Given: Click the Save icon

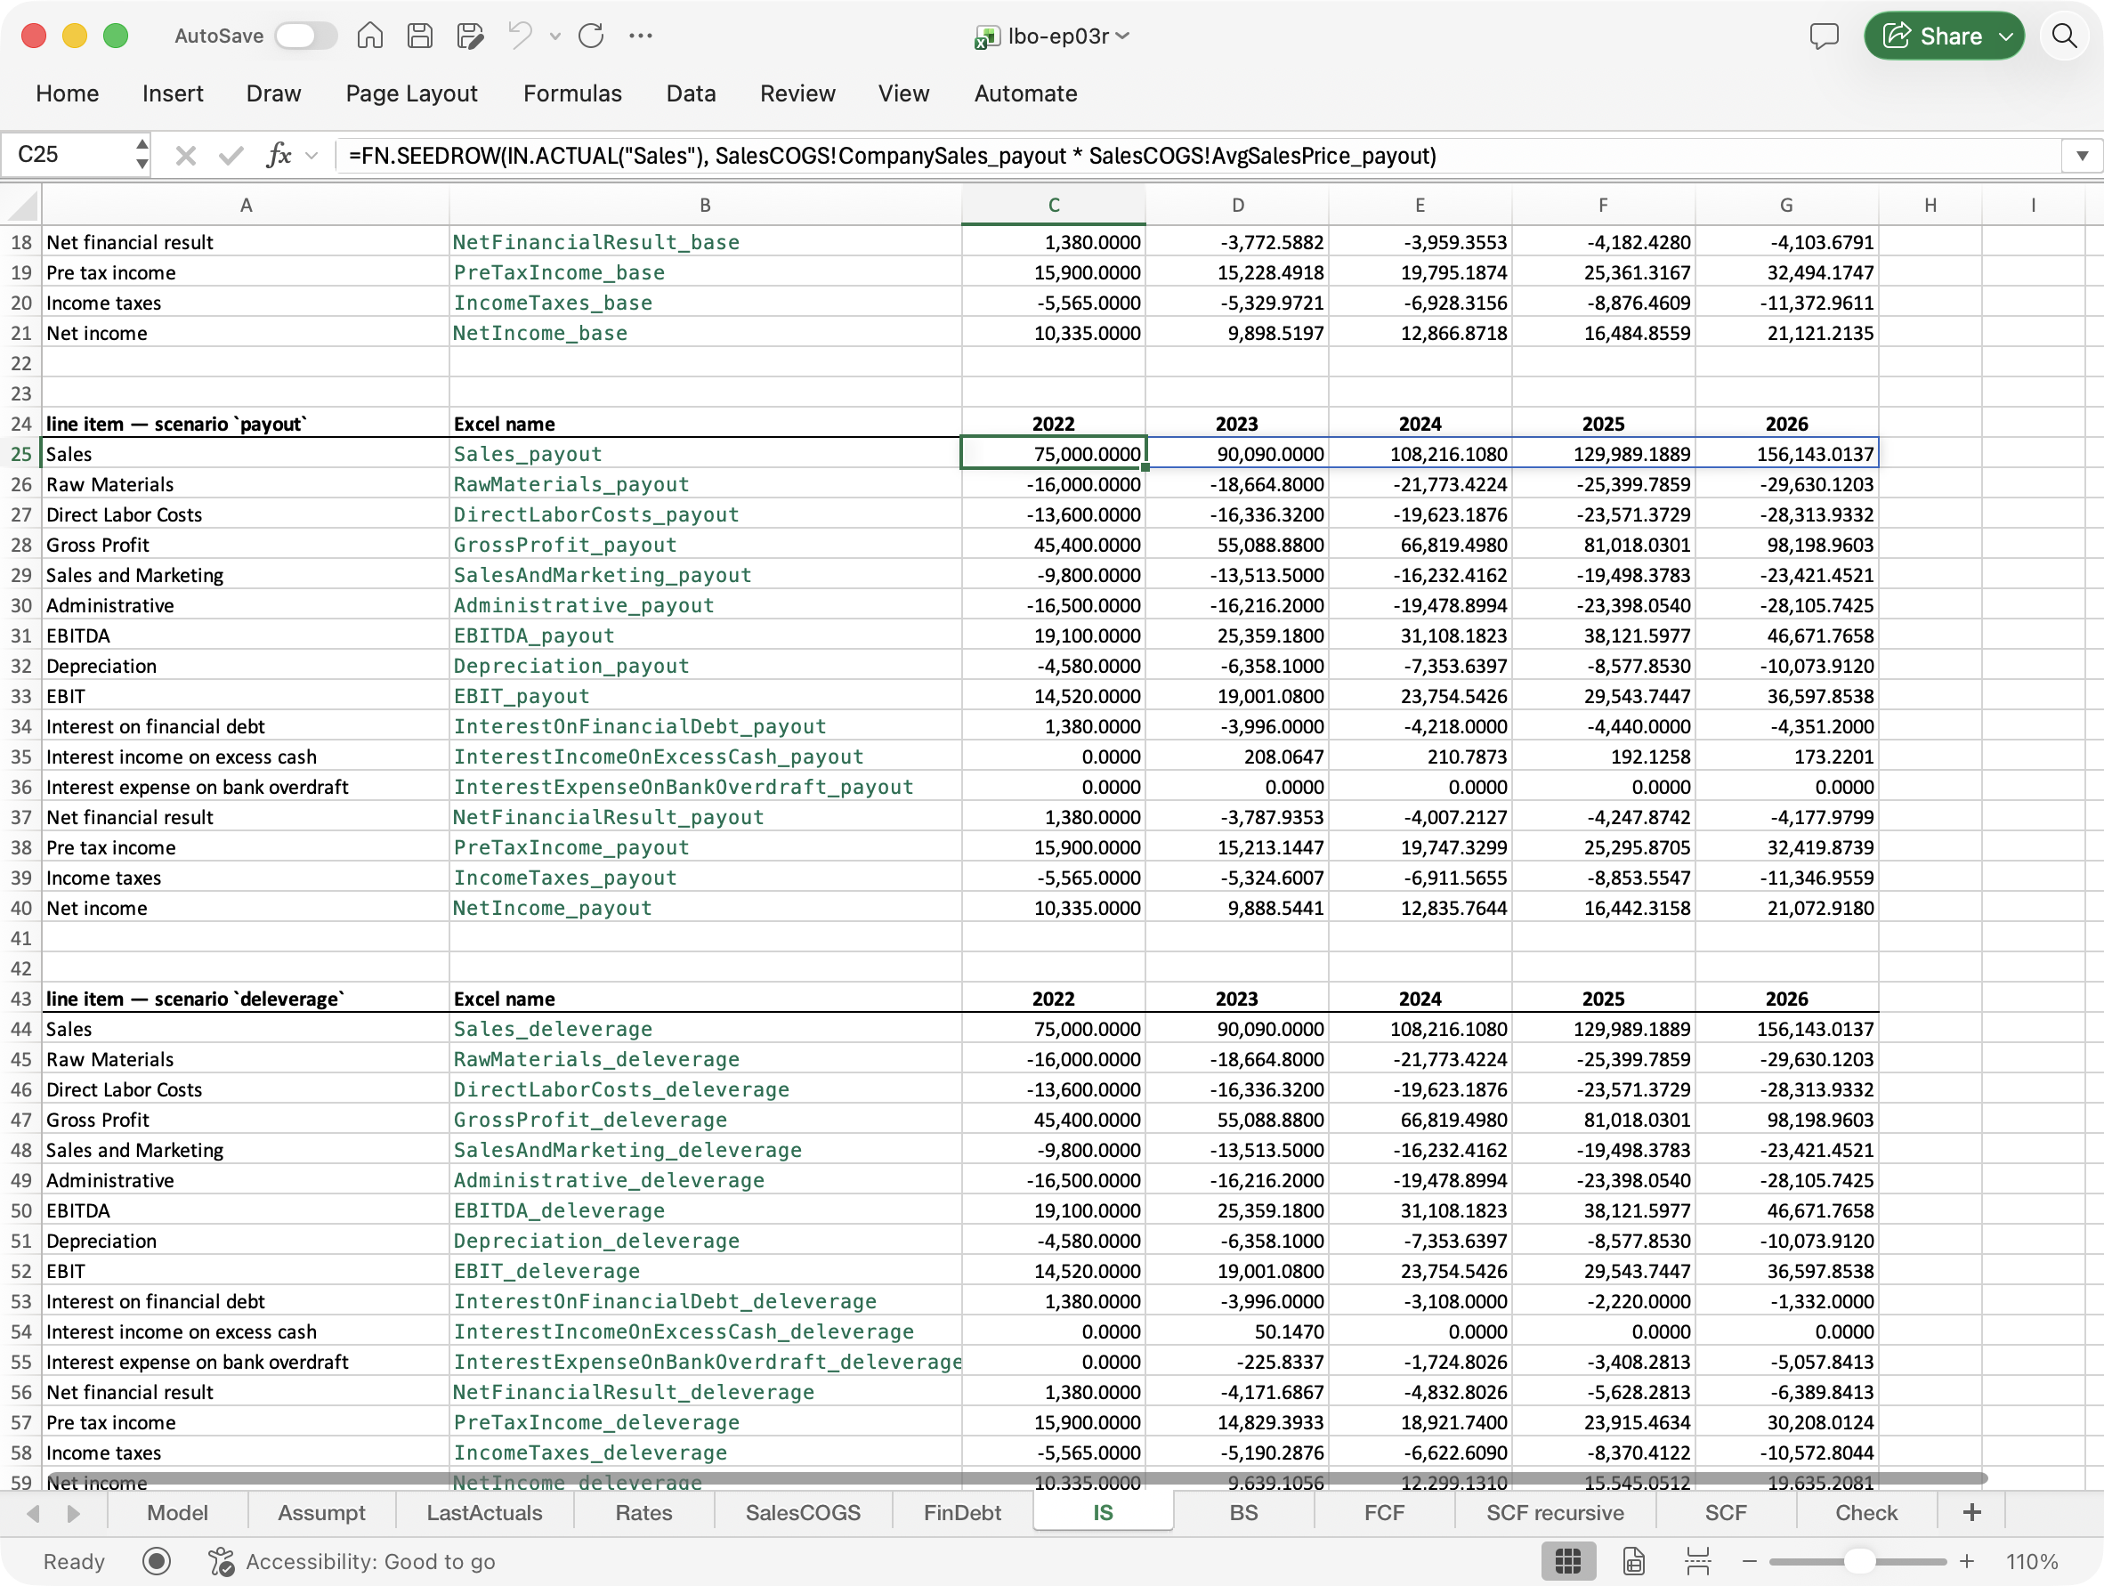Looking at the screenshot, I should [419, 36].
